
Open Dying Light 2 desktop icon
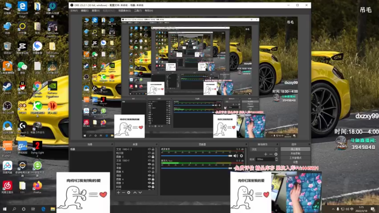[x=37, y=149]
